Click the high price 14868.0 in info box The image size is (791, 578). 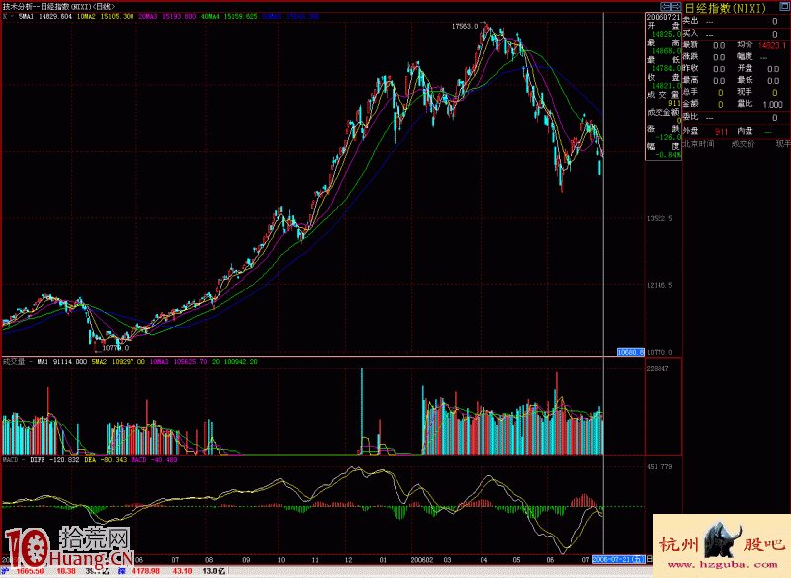coord(665,51)
